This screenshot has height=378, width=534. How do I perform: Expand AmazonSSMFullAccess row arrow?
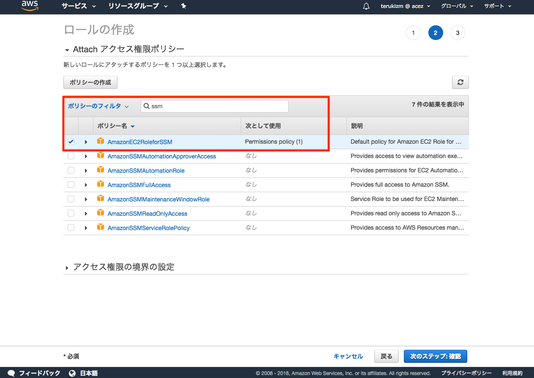pos(86,185)
